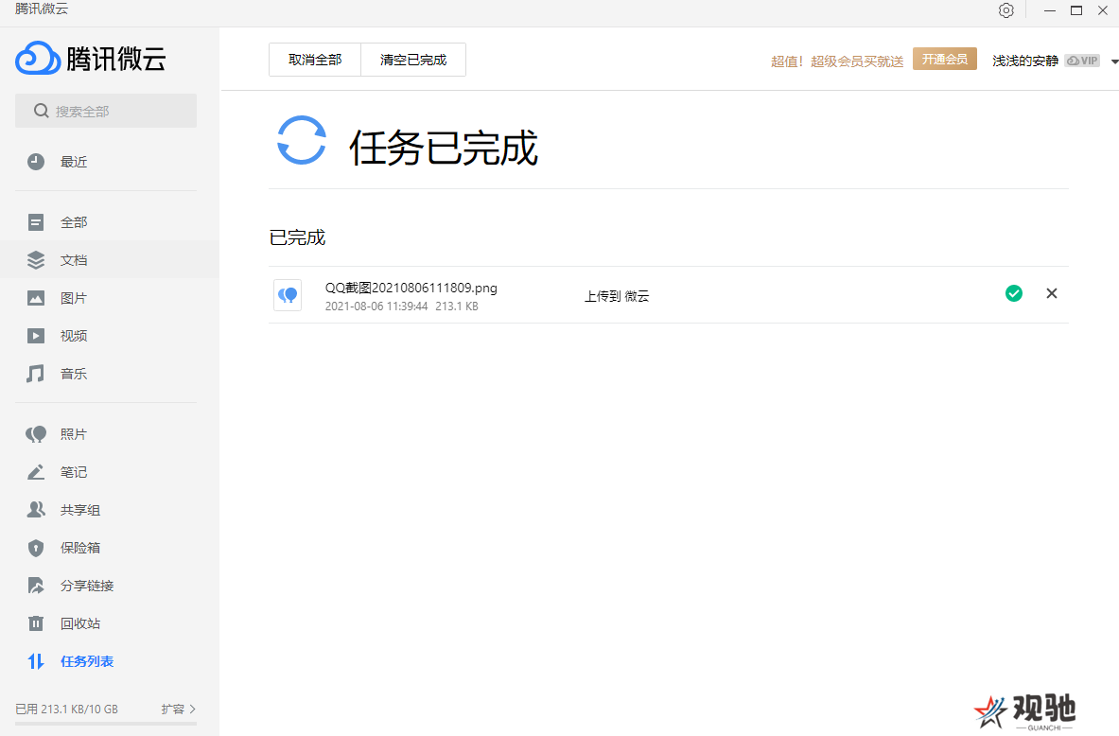The height and width of the screenshot is (736, 1119).
Task: Click the search magnifier icon
Action: pyautogui.click(x=42, y=111)
